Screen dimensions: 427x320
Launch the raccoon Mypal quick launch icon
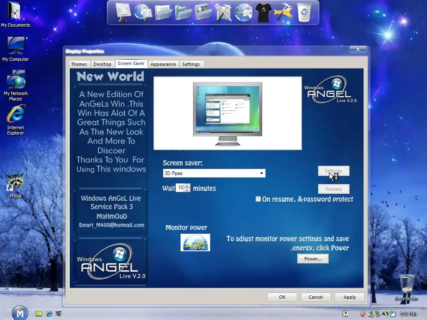[58, 314]
